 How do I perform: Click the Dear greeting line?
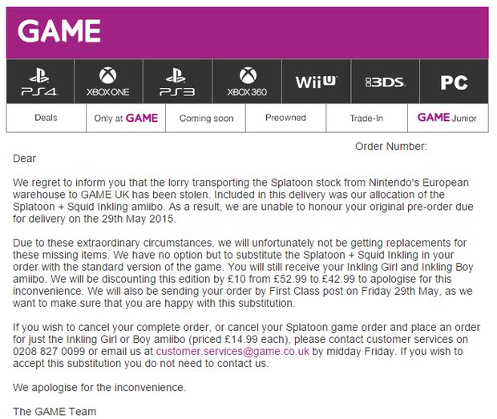click(24, 159)
